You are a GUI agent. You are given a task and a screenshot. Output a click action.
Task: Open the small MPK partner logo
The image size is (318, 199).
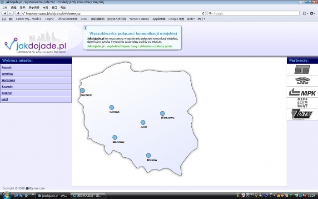pos(303,80)
